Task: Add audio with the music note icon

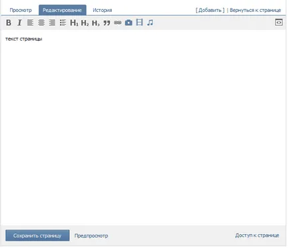Action: [x=150, y=23]
